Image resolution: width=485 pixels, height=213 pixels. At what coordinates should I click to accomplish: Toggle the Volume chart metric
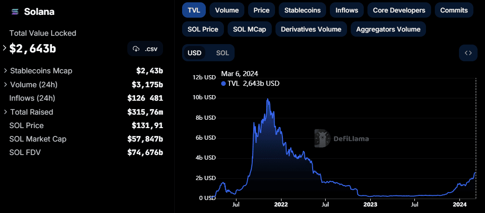[227, 10]
